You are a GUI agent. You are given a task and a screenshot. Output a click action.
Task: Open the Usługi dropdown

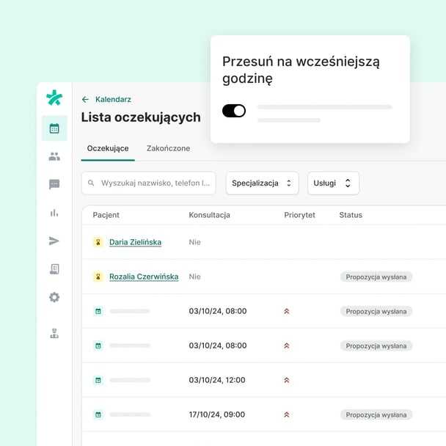333,183
